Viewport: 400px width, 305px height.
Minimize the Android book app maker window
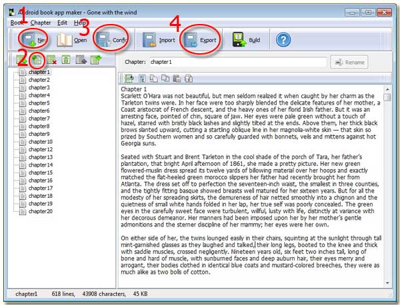(x=352, y=12)
